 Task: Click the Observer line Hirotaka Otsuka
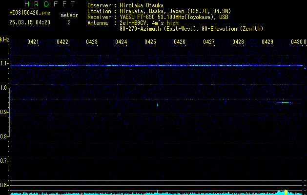[125, 5]
